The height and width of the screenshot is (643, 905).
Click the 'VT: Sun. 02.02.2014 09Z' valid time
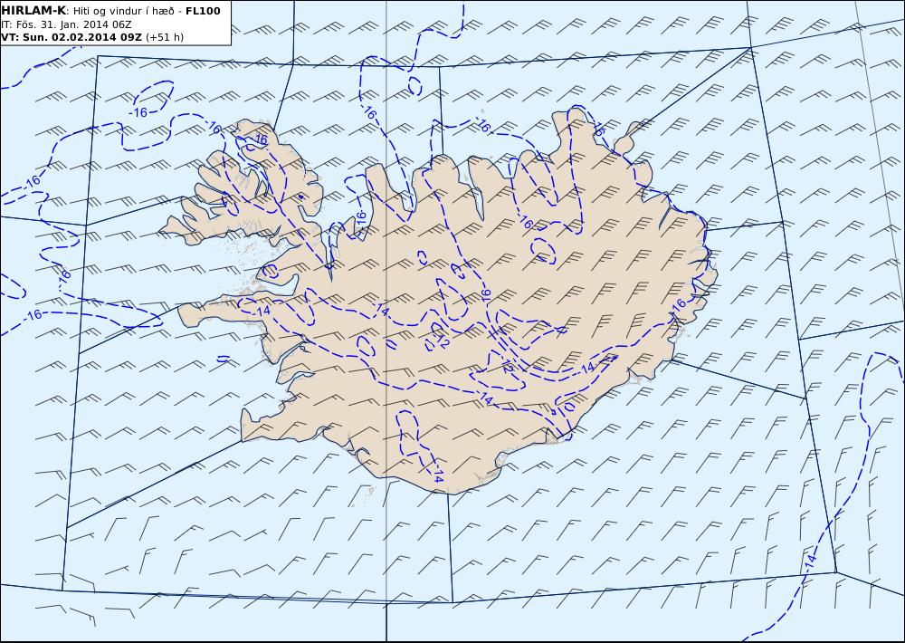71,37
